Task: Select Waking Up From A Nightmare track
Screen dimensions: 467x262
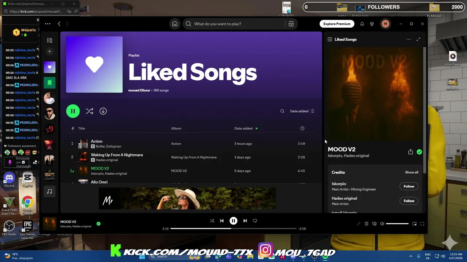Action: (190, 157)
